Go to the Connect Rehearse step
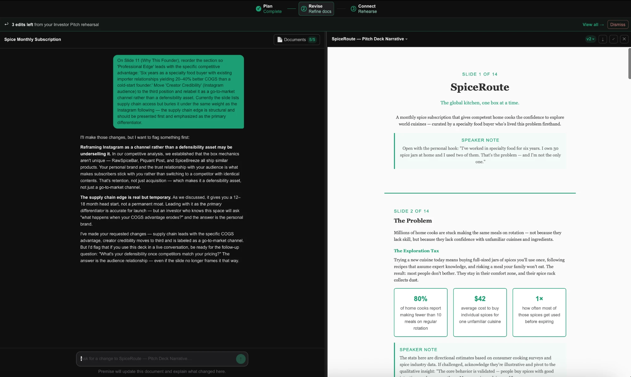Image resolution: width=631 pixels, height=377 pixels. 364,9
